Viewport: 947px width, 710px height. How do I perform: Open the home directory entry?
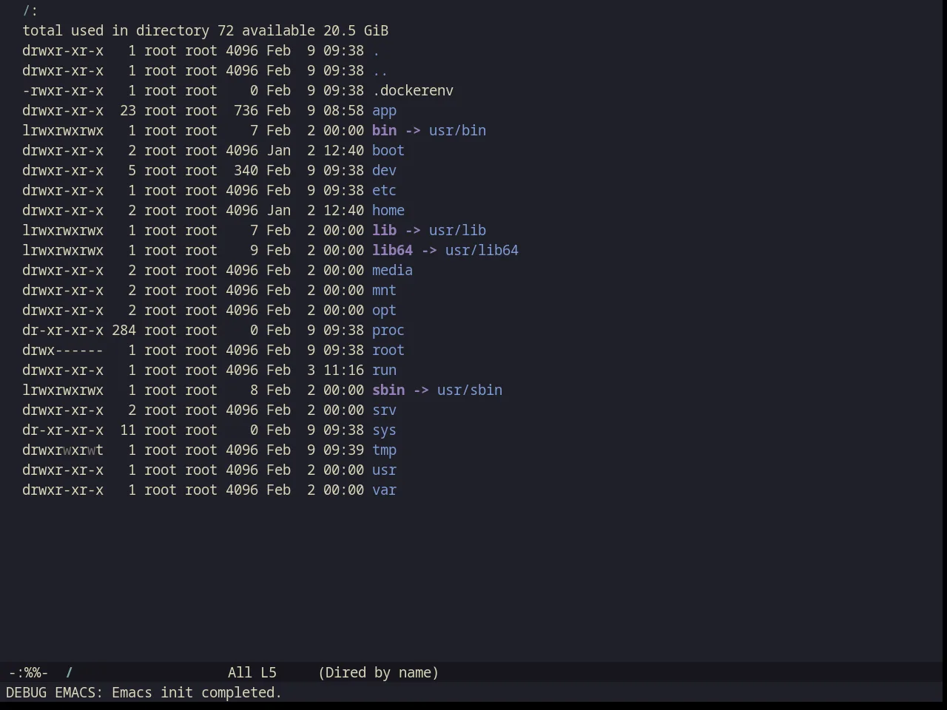[388, 211]
